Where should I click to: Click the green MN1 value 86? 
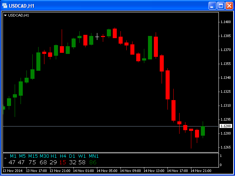click(x=93, y=162)
